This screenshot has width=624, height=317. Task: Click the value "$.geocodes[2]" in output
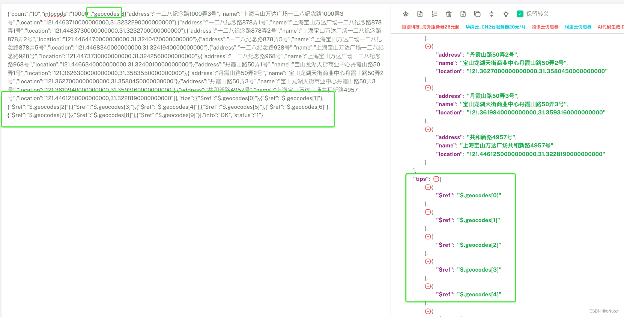[479, 245]
